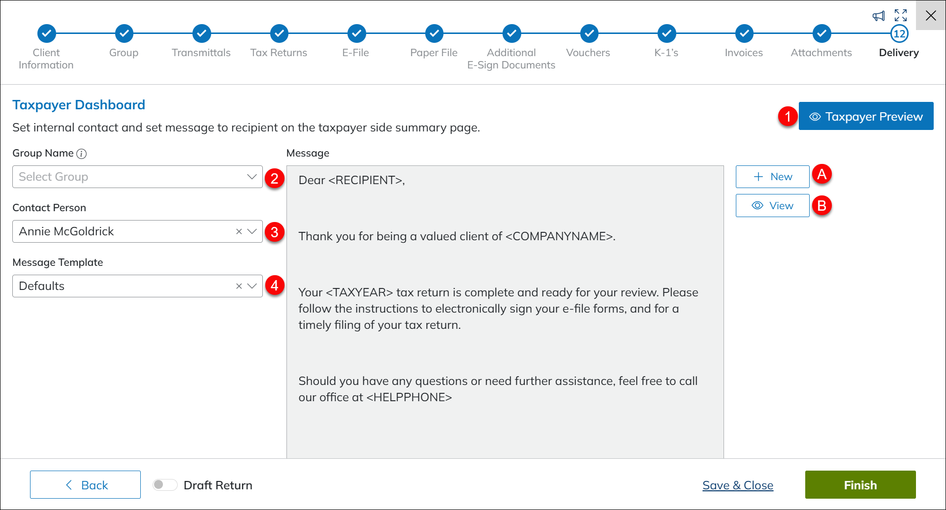Expand the Message Template dropdown arrow
This screenshot has width=946, height=510.
252,286
